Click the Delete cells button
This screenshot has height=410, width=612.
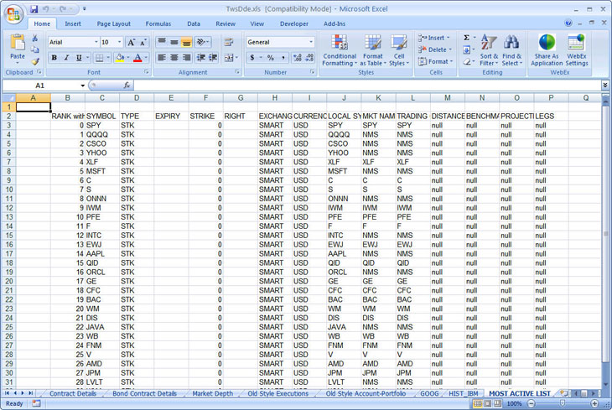(x=434, y=49)
